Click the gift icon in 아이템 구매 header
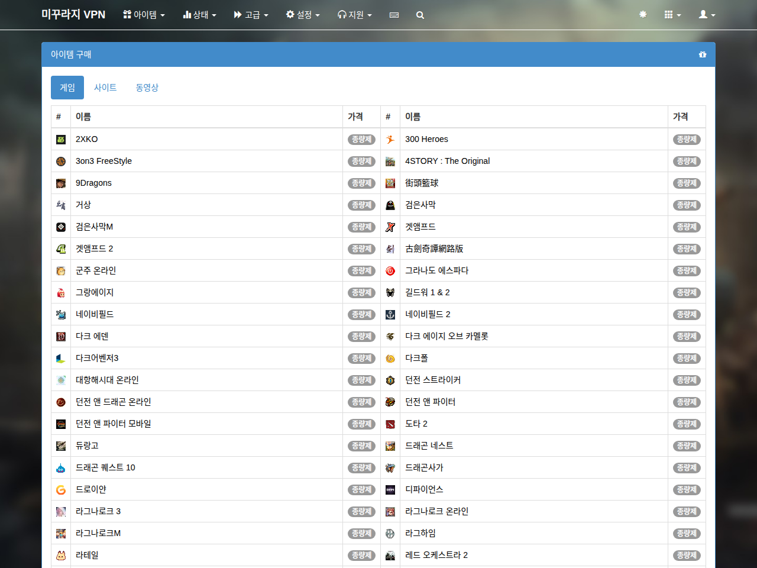This screenshot has width=757, height=568. (703, 54)
